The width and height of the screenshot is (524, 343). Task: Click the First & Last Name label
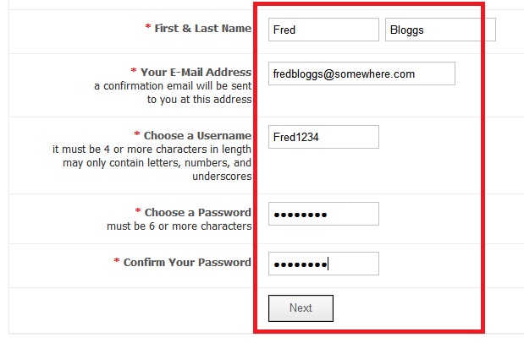coord(202,28)
